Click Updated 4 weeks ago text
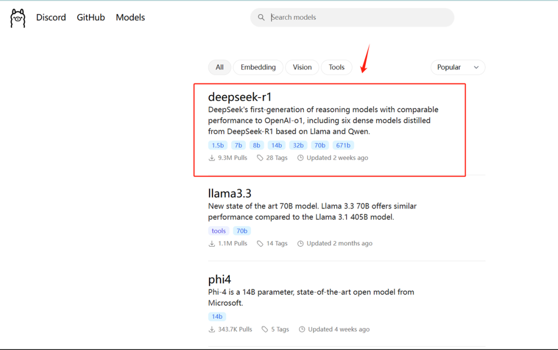This screenshot has width=558, height=350. coord(339,329)
